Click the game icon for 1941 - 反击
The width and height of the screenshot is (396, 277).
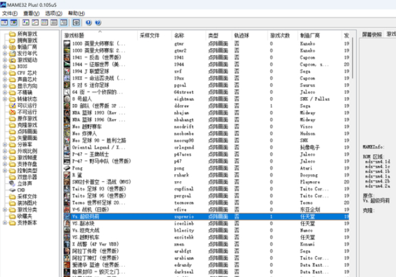point(67,58)
